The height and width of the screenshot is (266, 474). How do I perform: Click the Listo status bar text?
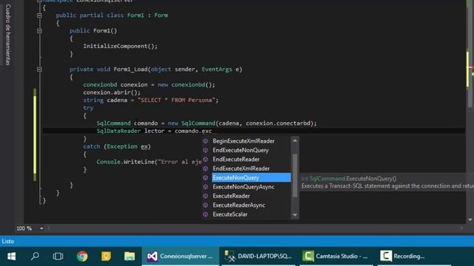pos(8,242)
